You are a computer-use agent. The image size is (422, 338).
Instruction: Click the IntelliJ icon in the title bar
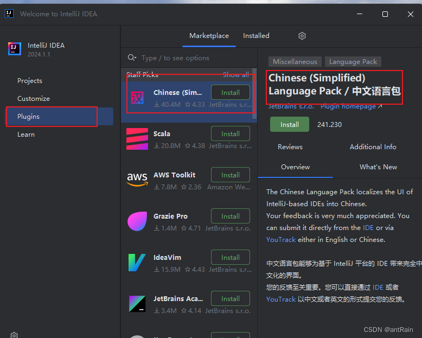9,14
